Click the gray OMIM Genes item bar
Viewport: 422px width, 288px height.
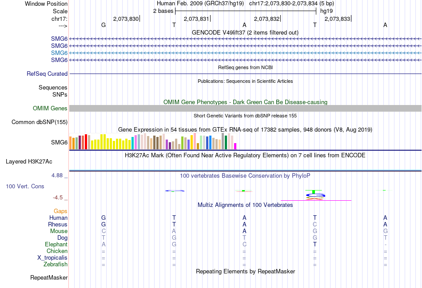(x=245, y=108)
